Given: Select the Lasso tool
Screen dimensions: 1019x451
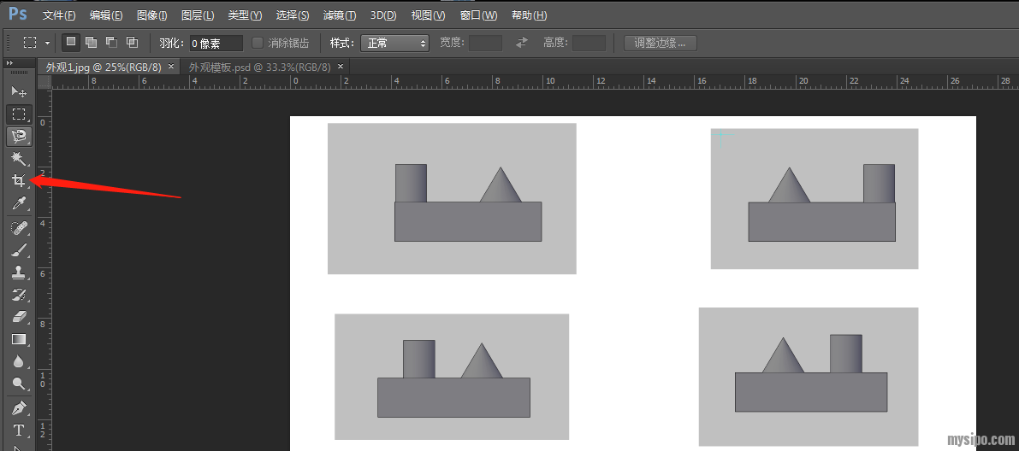Looking at the screenshot, I should [x=18, y=136].
